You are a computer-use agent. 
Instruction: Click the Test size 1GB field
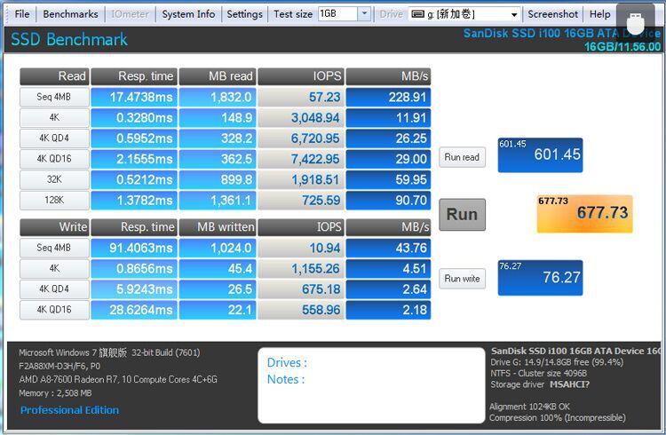pos(337,13)
